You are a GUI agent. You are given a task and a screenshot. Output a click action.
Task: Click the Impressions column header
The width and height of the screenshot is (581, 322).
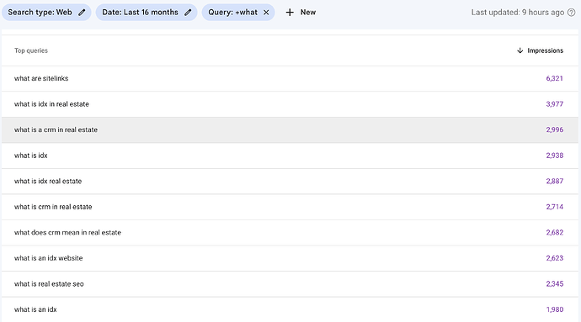tap(545, 50)
